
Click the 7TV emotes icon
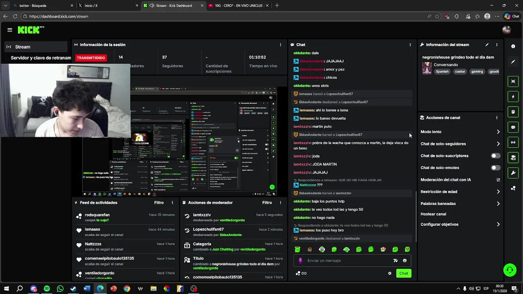[395, 261]
